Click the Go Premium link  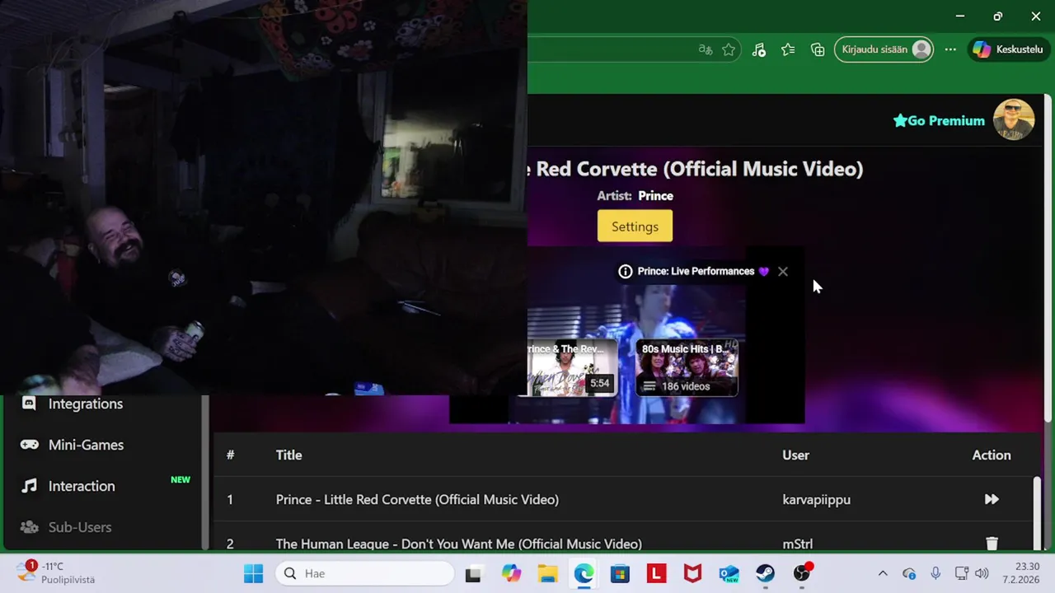pyautogui.click(x=939, y=120)
